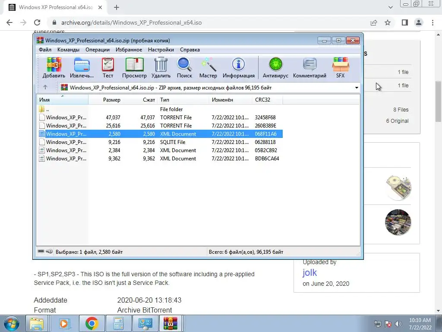
Task: Open the Избранное menu
Action: point(129,50)
